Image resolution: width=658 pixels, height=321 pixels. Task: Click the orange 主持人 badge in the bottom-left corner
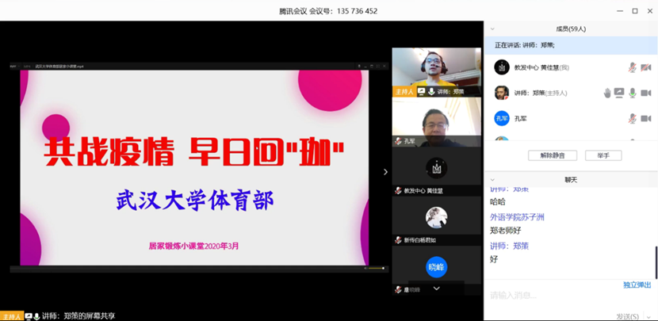[x=12, y=316]
